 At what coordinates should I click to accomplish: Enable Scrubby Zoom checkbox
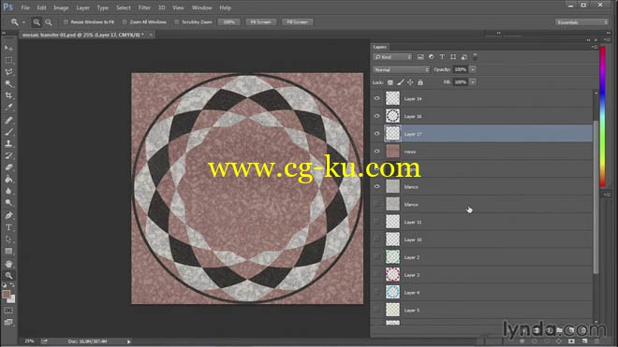177,22
